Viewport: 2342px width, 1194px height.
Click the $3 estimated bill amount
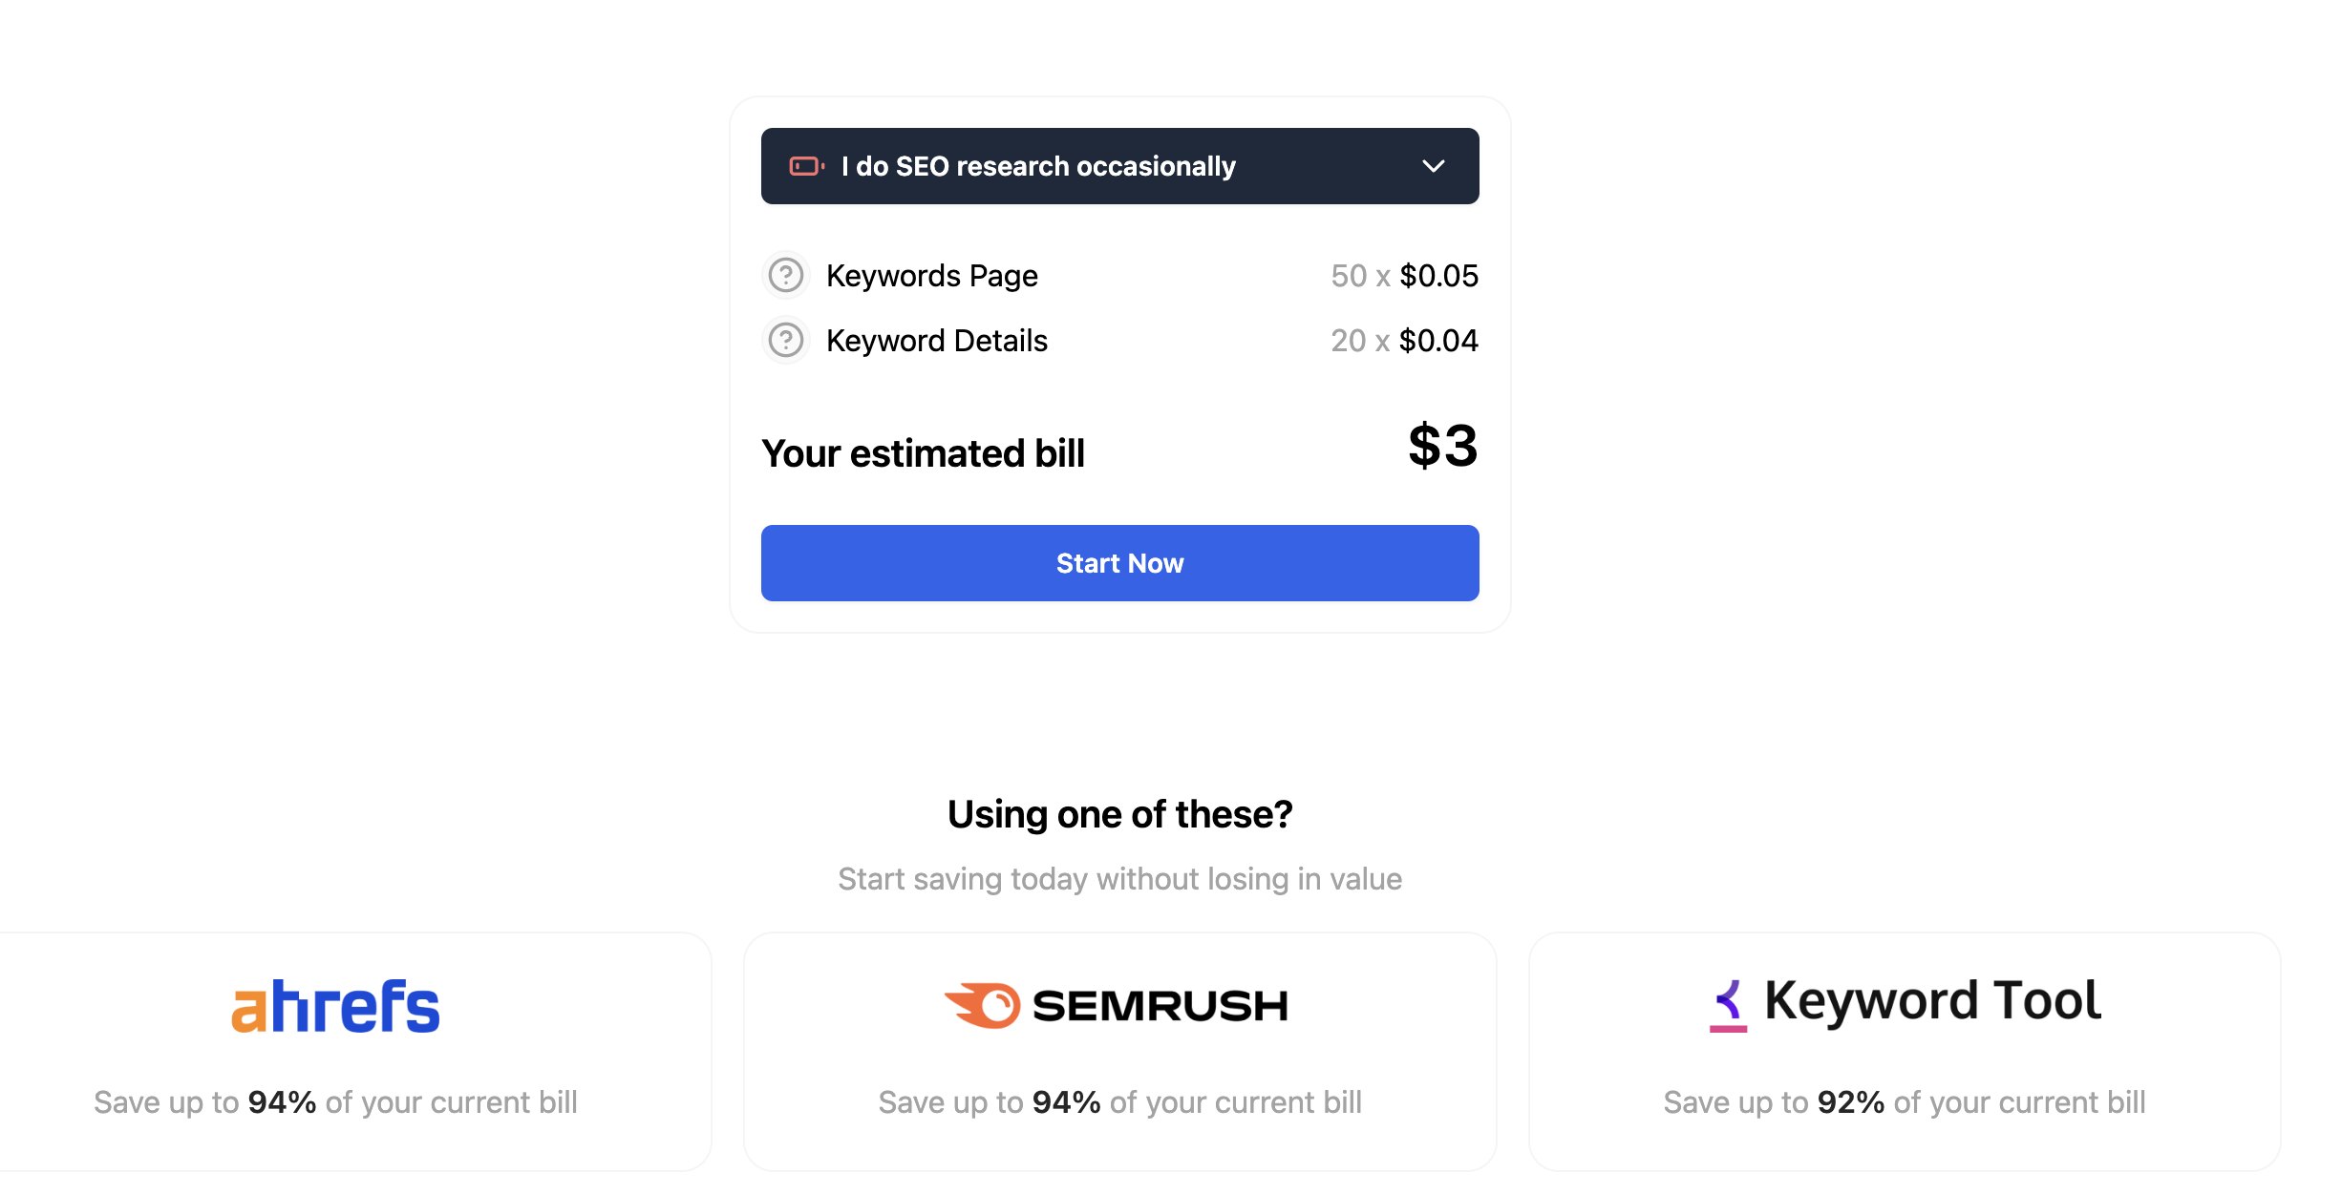coord(1443,446)
